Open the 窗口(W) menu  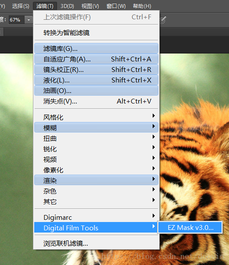coord(116,6)
